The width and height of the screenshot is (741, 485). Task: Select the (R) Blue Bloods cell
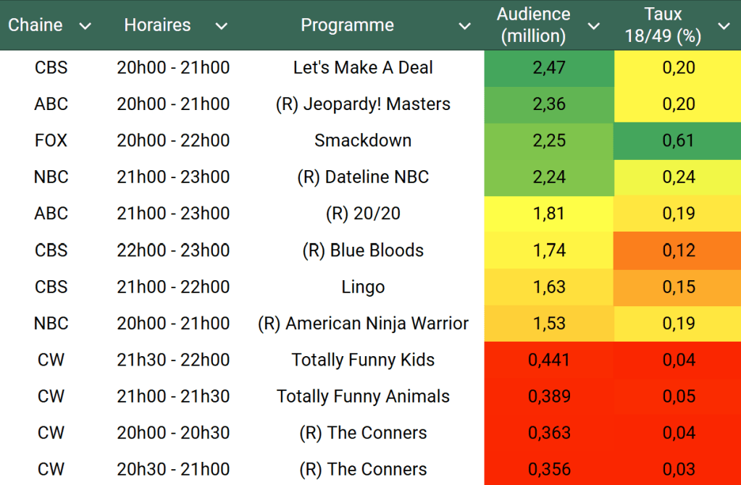coord(363,250)
